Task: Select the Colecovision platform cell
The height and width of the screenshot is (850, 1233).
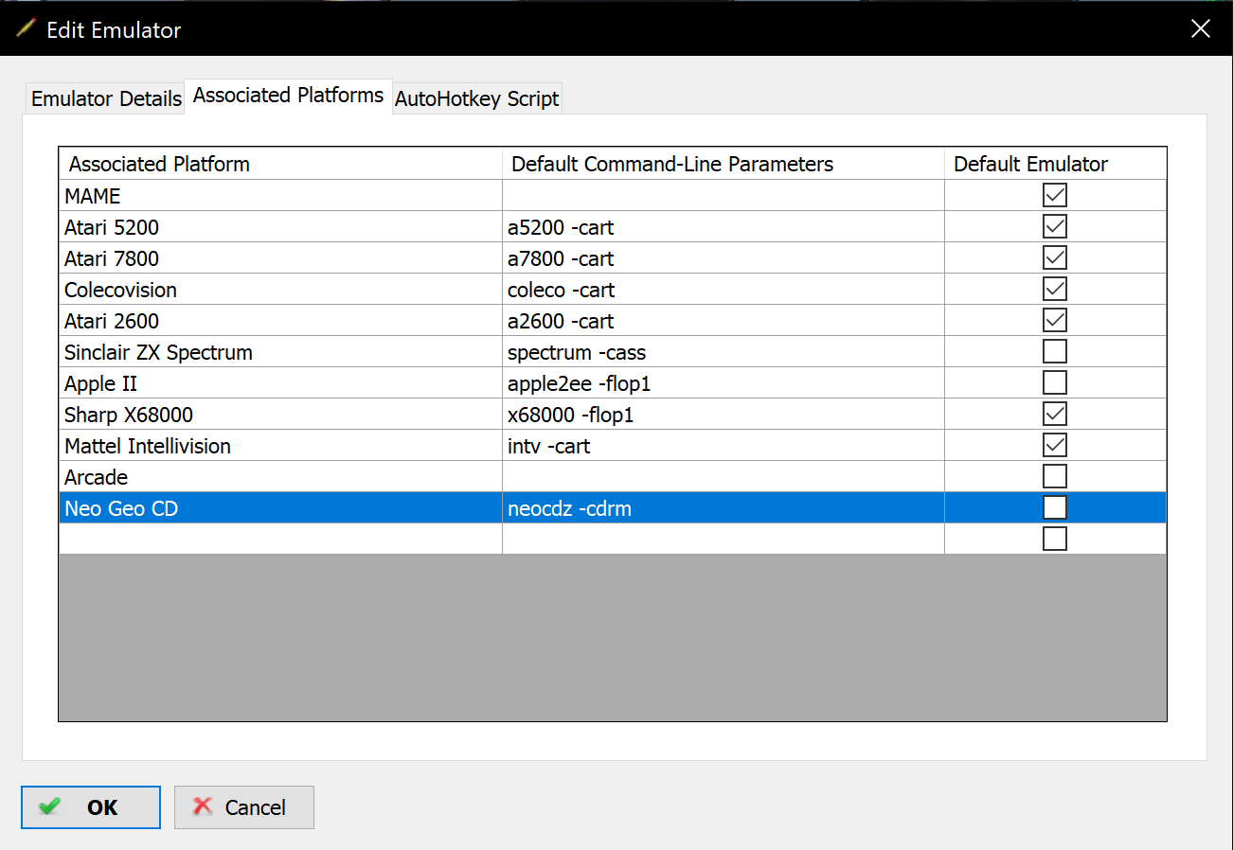Action: click(280, 289)
